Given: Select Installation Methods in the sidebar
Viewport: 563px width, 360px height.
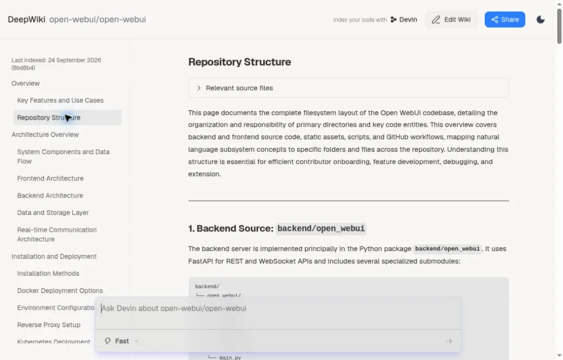Looking at the screenshot, I should (48, 274).
